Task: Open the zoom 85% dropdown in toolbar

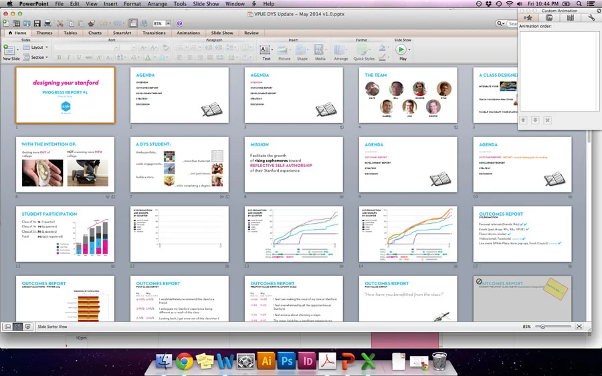Action: [x=168, y=23]
